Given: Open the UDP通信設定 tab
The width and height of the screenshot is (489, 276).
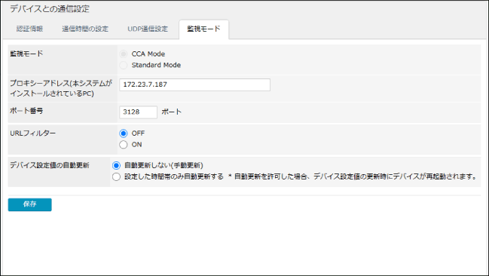Looking at the screenshot, I should pyautogui.click(x=148, y=29).
